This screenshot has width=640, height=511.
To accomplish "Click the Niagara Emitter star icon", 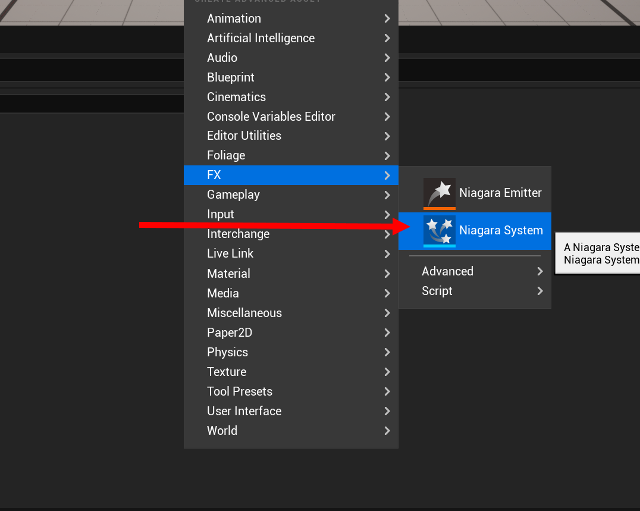I will 439,193.
